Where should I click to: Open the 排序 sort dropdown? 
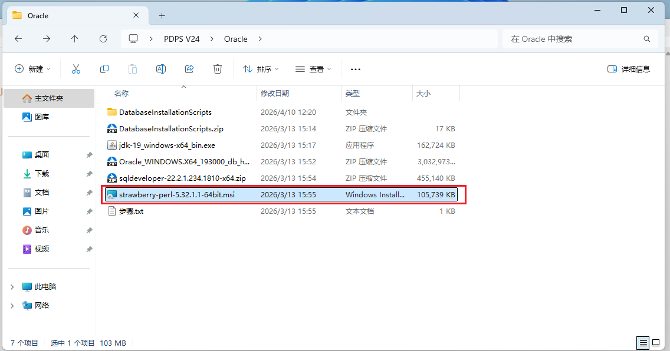point(261,69)
